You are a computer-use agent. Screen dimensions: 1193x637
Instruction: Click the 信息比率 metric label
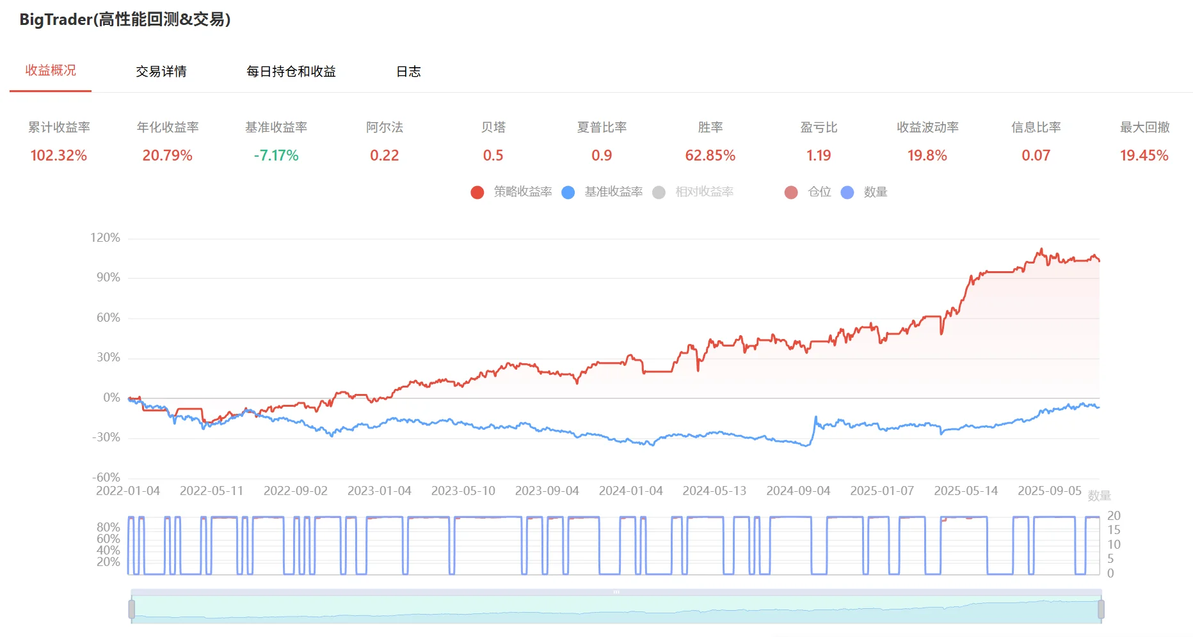point(1036,127)
